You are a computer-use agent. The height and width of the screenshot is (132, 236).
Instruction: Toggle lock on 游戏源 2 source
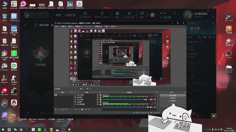pyautogui.click(x=100, y=97)
